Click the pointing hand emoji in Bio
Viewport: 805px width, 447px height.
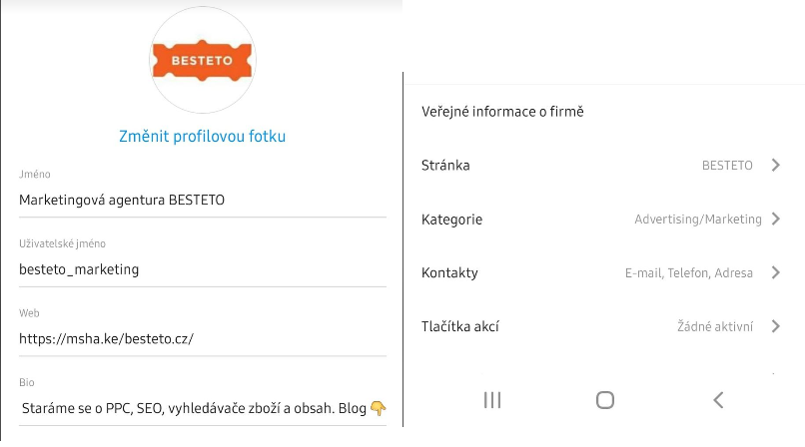pyautogui.click(x=378, y=408)
